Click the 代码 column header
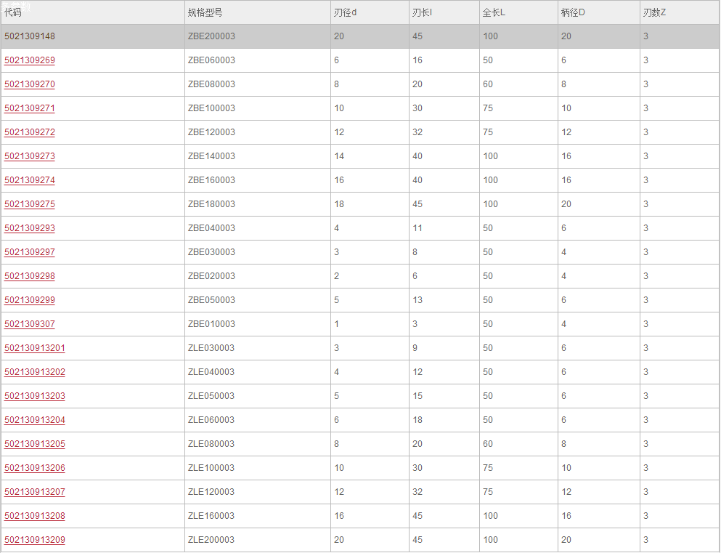The image size is (721, 553). click(13, 12)
